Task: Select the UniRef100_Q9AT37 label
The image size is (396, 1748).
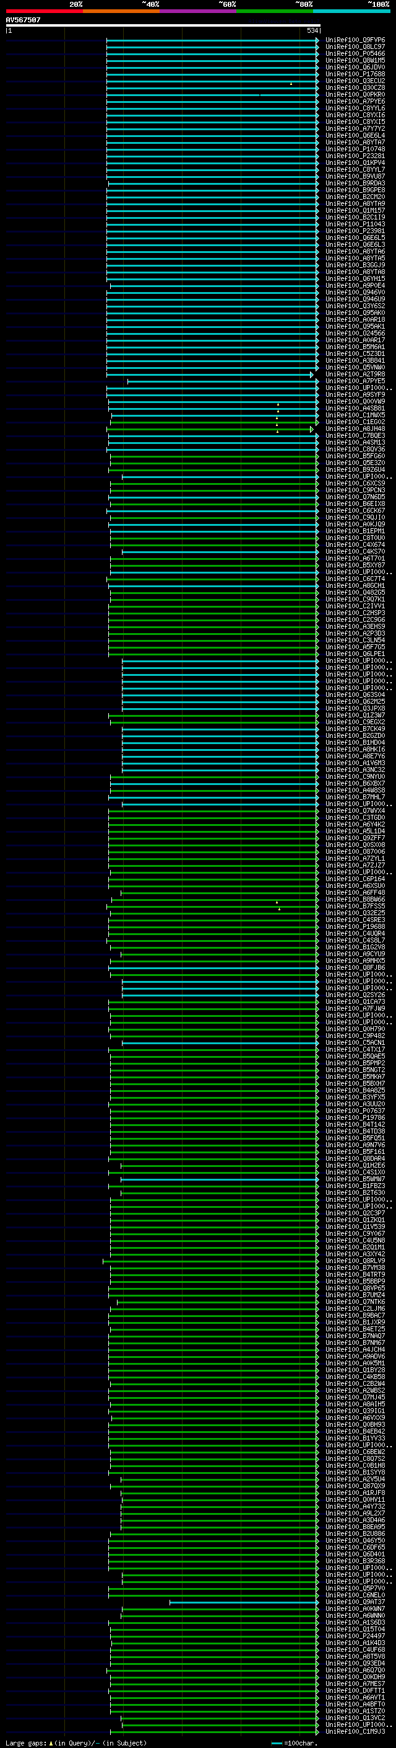Action: [x=355, y=1602]
